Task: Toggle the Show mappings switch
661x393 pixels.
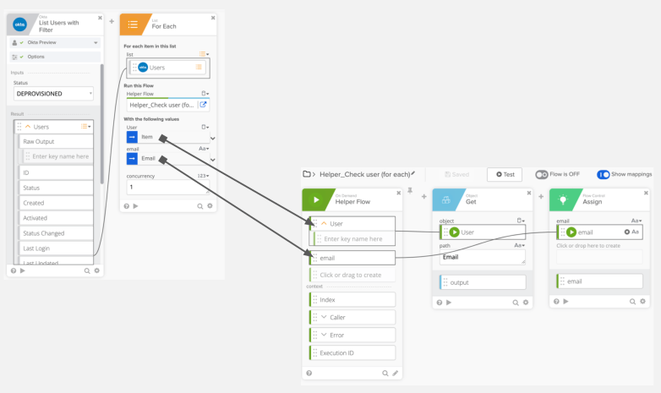Action: point(604,174)
